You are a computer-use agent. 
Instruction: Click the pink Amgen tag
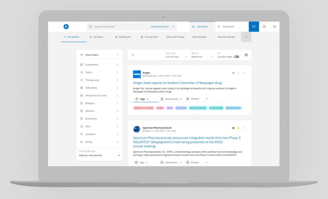tap(160, 108)
